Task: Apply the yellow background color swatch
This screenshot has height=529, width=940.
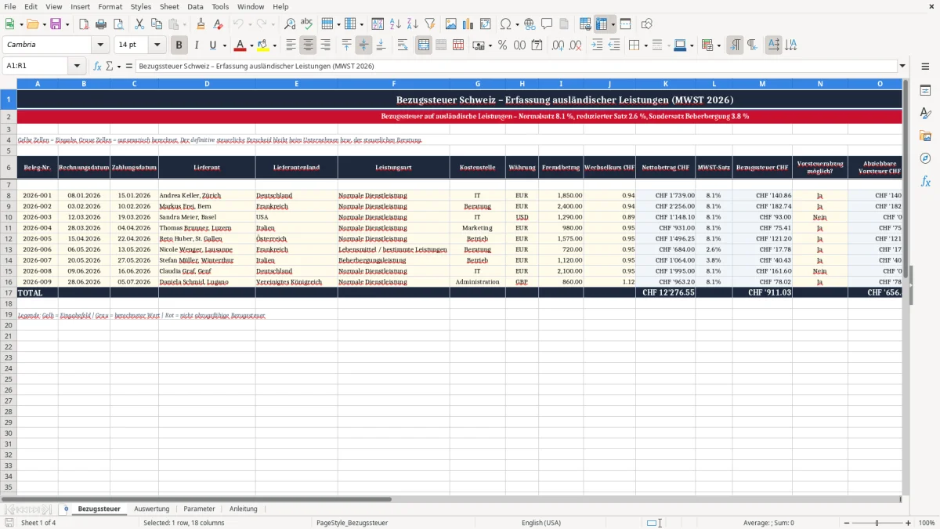Action: click(x=263, y=45)
